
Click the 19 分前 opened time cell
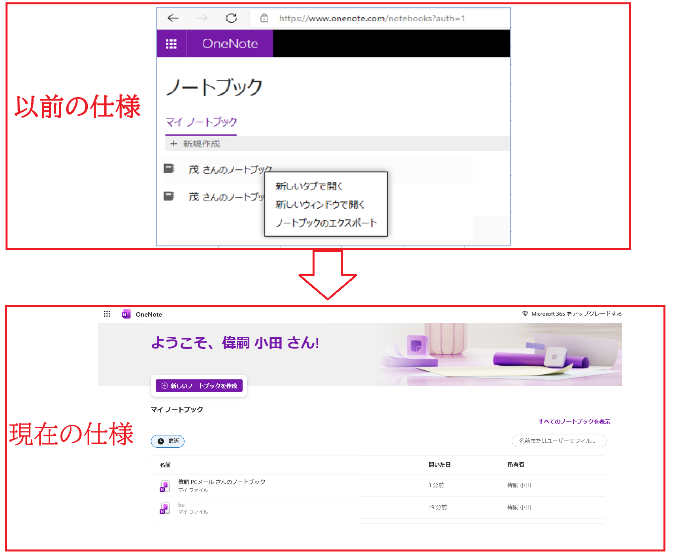click(x=438, y=507)
